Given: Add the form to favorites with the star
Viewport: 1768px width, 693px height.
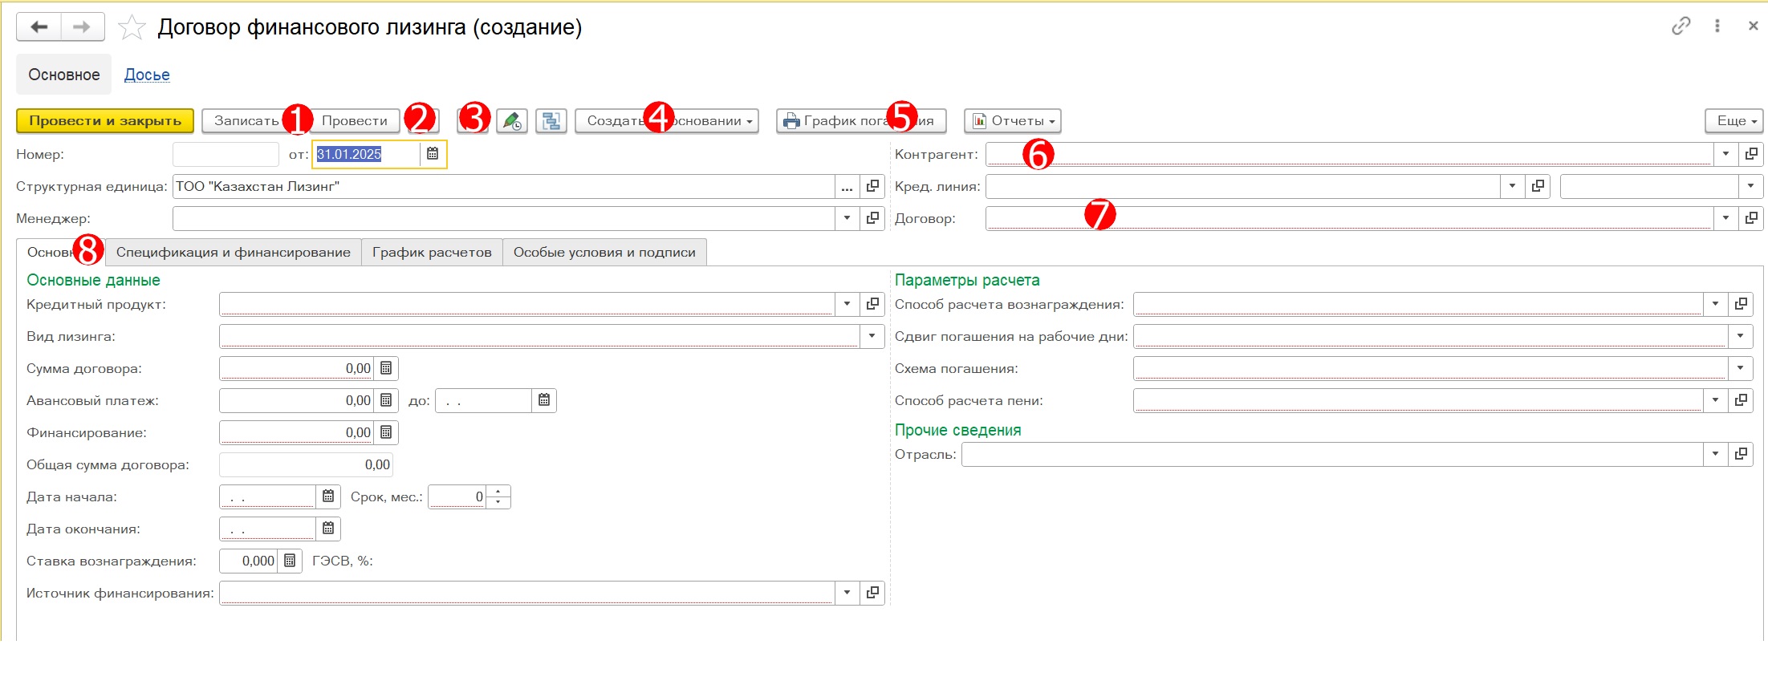Looking at the screenshot, I should [132, 28].
